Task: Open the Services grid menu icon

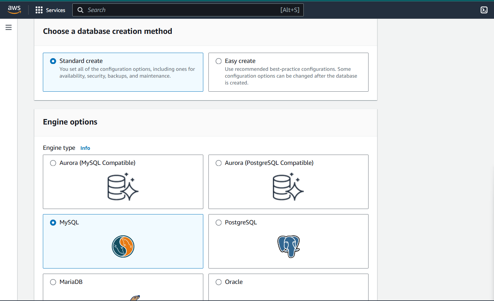Action: (39, 10)
